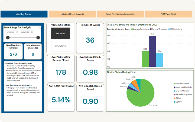Open the Event Participation Information tab

pos(120,14)
